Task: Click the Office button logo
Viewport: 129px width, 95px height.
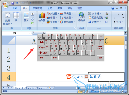Action: (5, 5)
